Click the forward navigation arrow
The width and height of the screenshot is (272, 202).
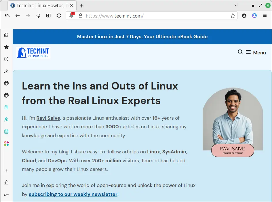[28, 16]
